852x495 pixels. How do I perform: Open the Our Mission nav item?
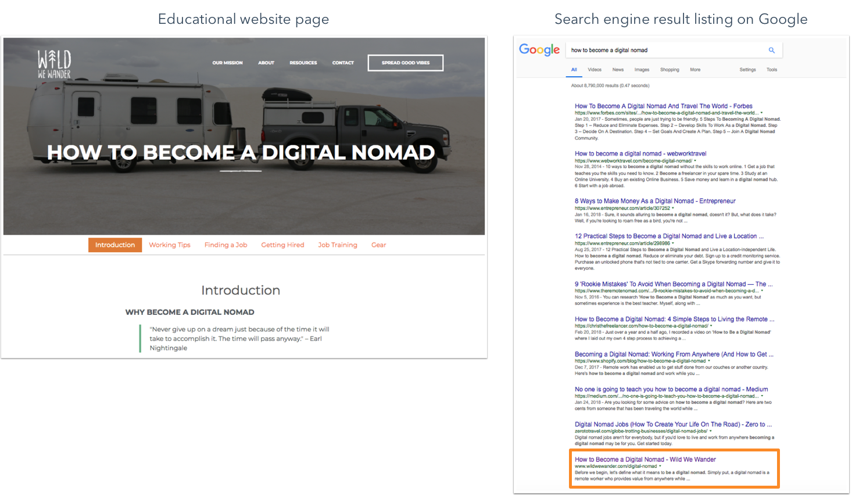coord(227,63)
